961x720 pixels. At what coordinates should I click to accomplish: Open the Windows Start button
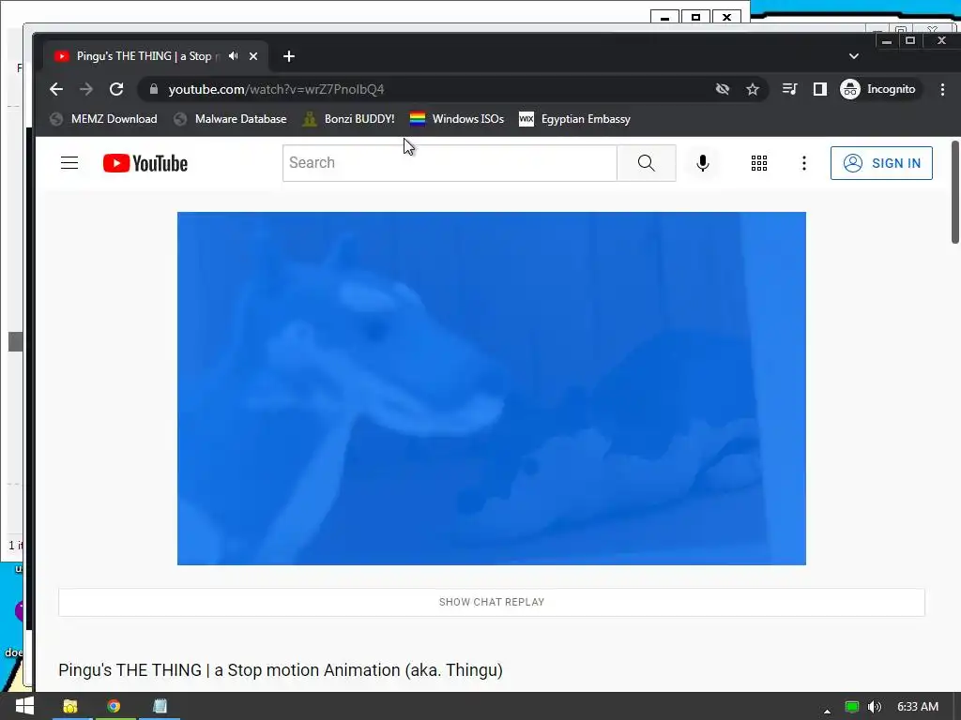(24, 707)
